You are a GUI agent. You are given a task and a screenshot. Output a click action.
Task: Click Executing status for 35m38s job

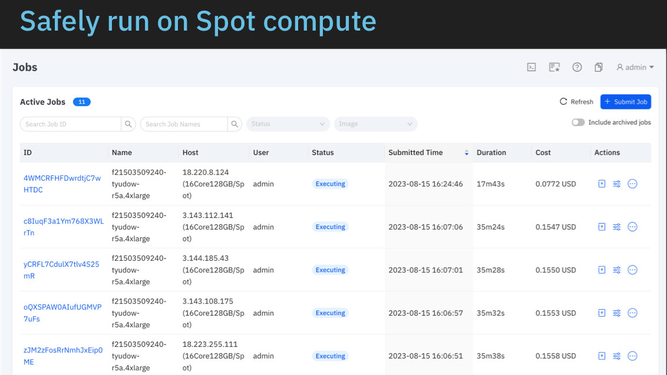(x=330, y=356)
